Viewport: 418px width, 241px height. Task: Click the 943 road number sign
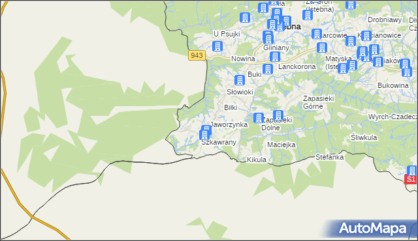pyautogui.click(x=197, y=55)
